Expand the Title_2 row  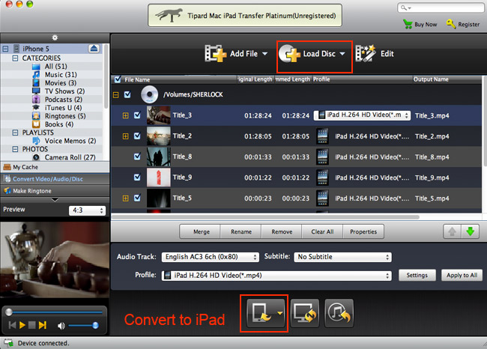click(x=125, y=136)
